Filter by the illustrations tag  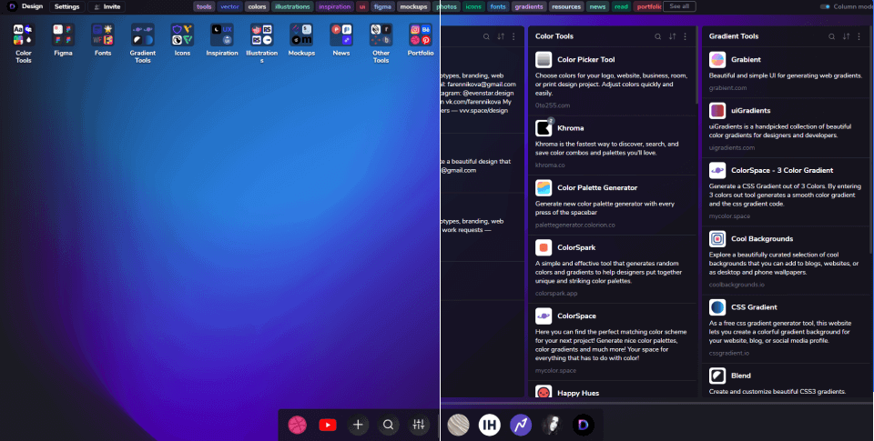(292, 6)
